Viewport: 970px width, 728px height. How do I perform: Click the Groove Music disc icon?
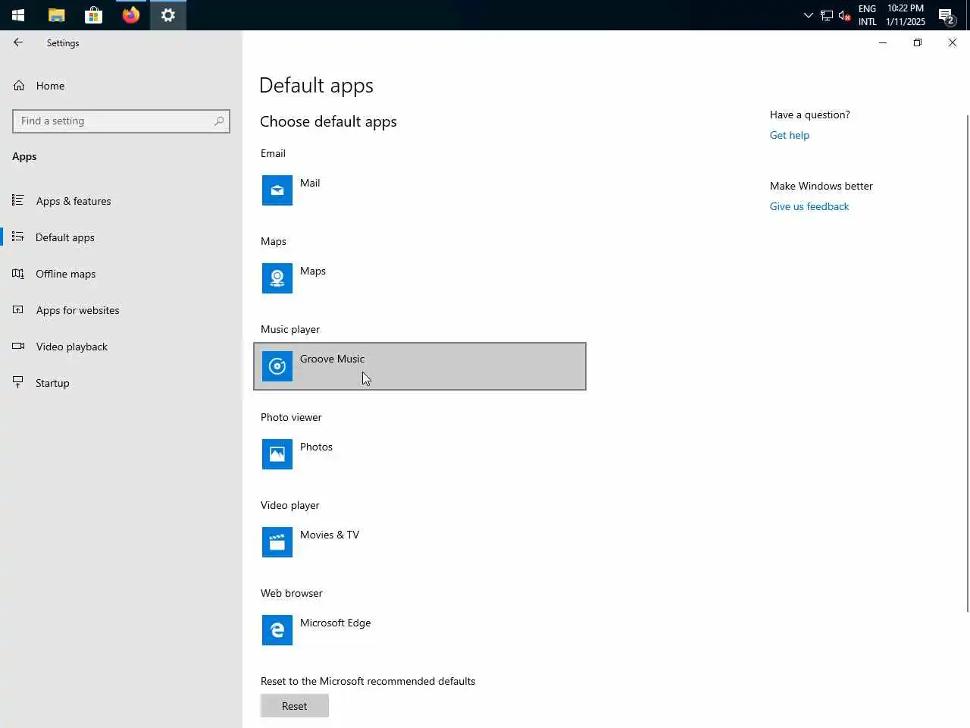(x=277, y=366)
